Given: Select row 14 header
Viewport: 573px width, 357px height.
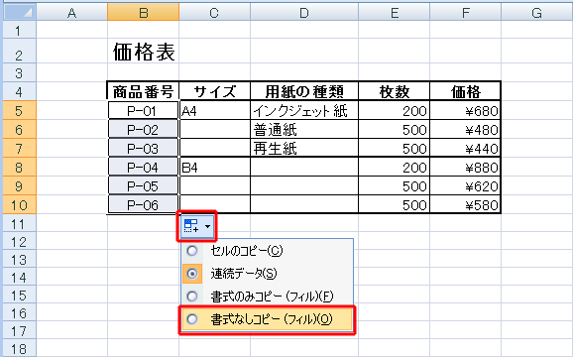Looking at the screenshot, I should tap(20, 277).
